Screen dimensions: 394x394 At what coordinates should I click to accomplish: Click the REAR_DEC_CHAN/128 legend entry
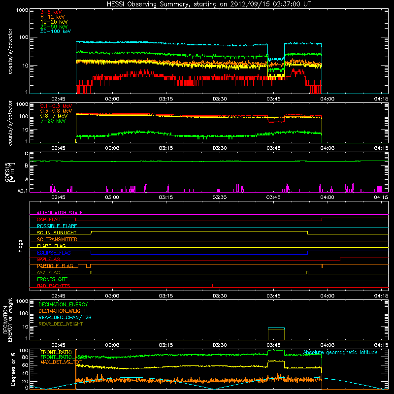click(65, 317)
